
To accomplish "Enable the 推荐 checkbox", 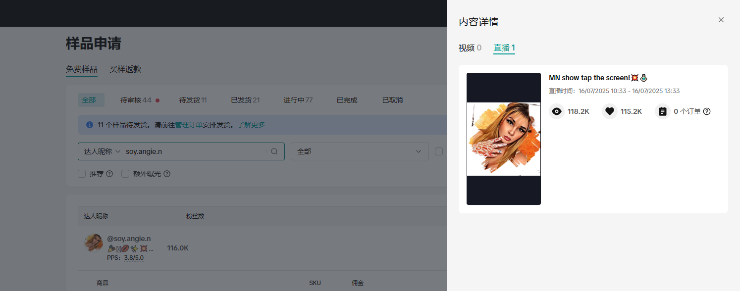I will [82, 174].
